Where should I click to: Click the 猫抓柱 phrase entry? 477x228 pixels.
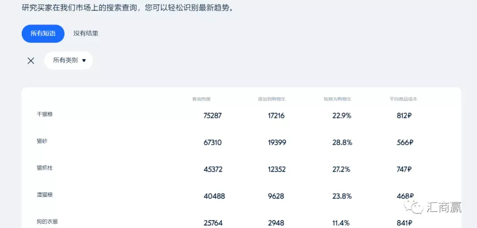(x=45, y=168)
